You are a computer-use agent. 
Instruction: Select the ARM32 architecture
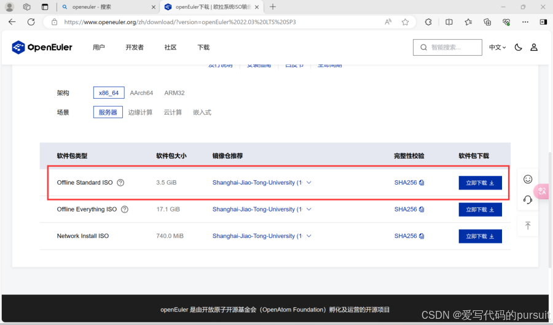click(x=175, y=93)
